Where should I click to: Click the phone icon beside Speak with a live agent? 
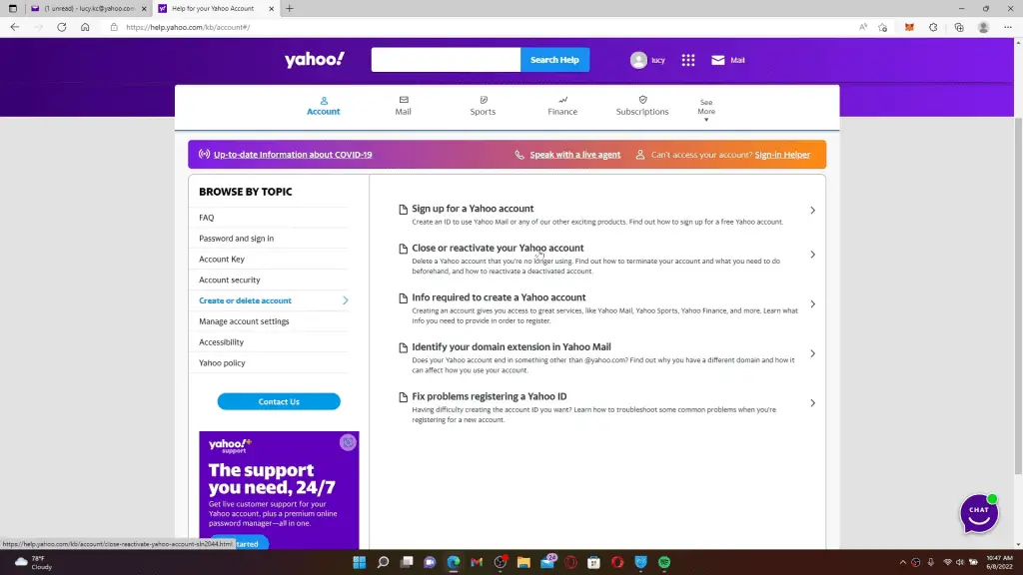[519, 155]
